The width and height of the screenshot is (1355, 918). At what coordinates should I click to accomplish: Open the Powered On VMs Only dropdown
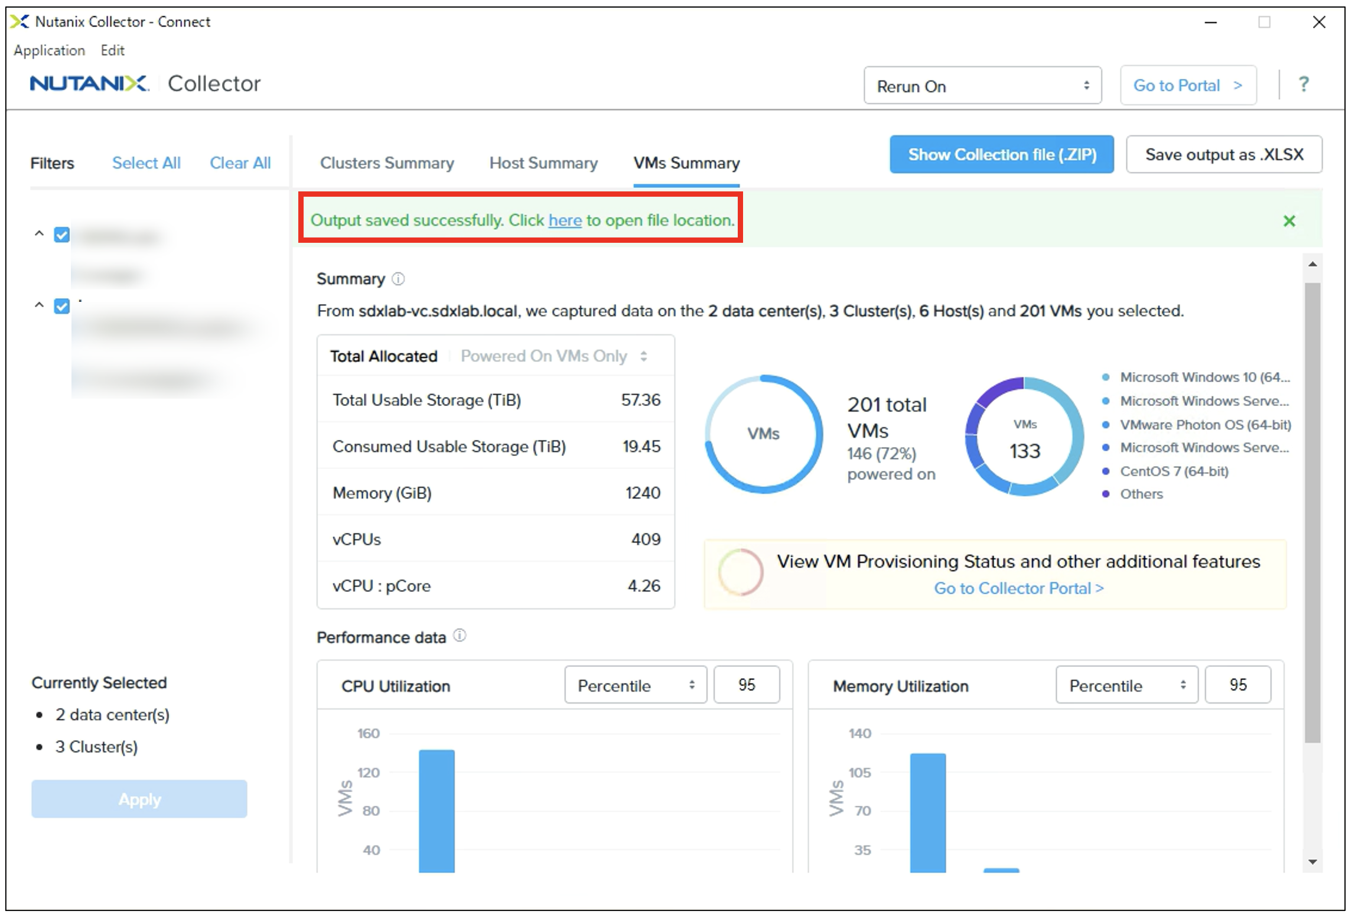[x=554, y=356]
